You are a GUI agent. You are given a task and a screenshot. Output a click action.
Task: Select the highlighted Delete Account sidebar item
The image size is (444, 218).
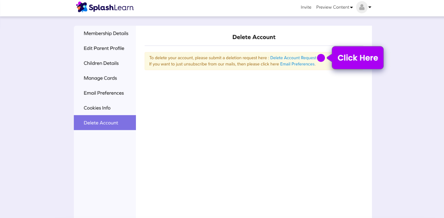click(101, 123)
